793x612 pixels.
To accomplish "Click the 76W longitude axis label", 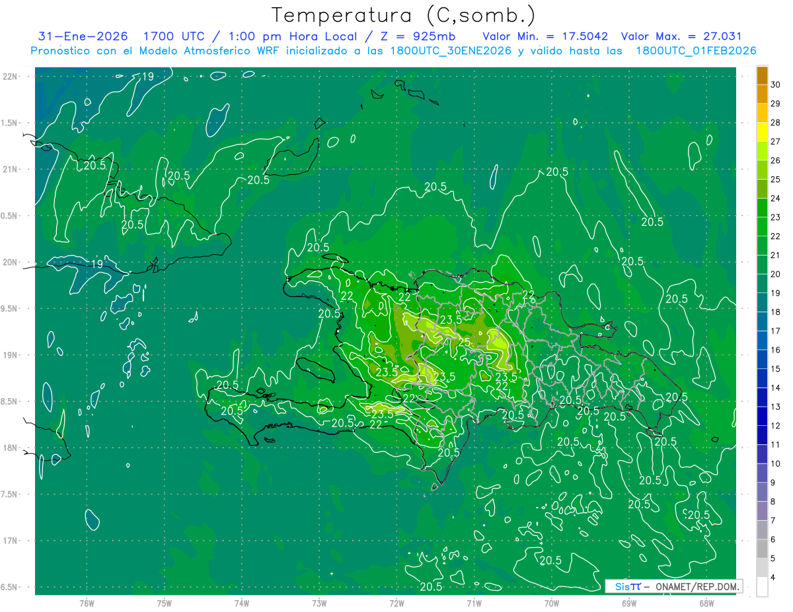I will [x=87, y=603].
